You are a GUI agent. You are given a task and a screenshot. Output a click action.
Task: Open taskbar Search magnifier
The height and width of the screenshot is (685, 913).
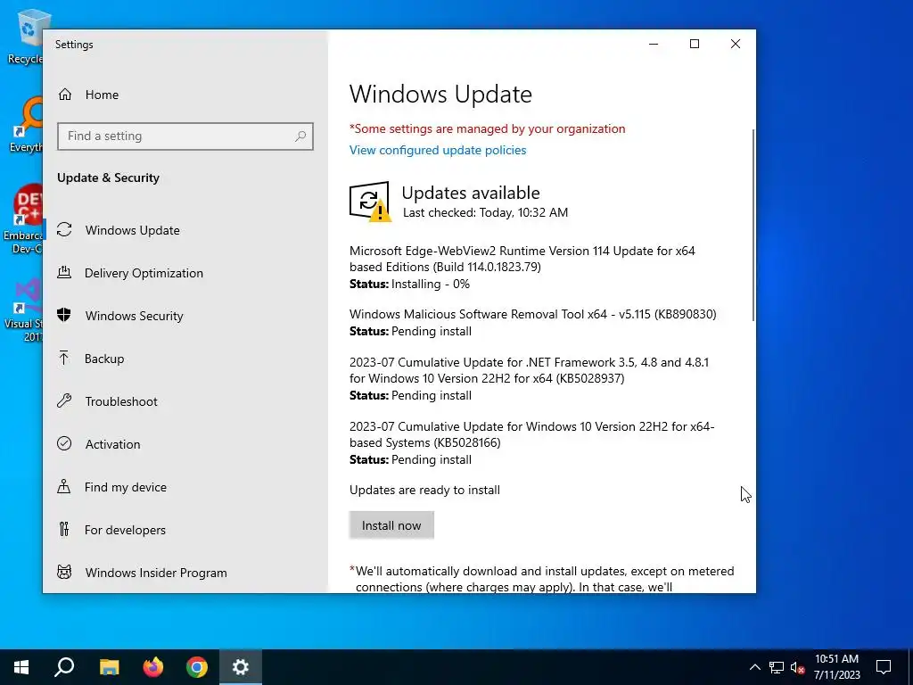point(64,667)
